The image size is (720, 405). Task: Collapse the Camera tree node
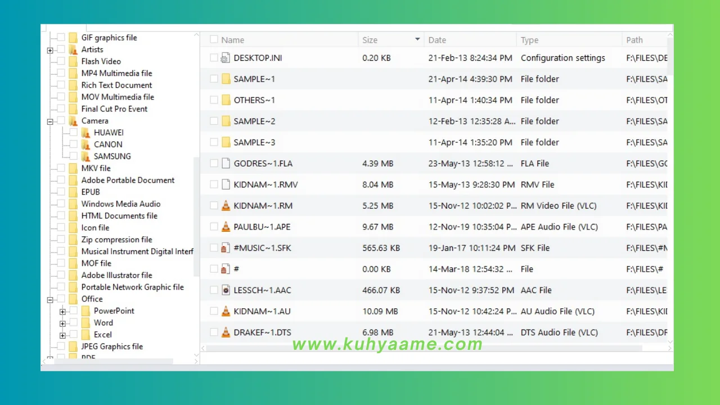click(50, 121)
